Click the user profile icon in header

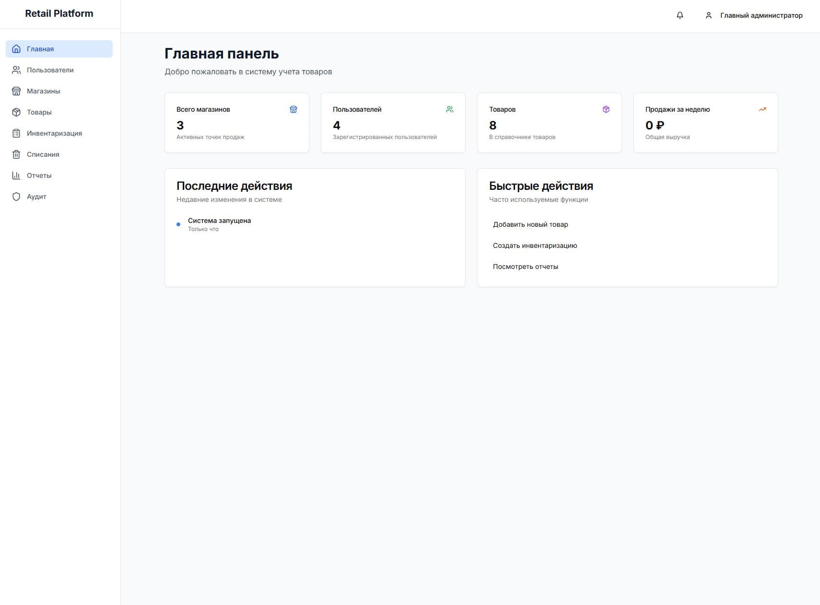click(708, 15)
